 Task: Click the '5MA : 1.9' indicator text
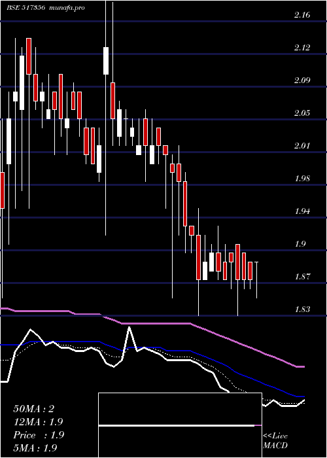[x=35, y=448]
